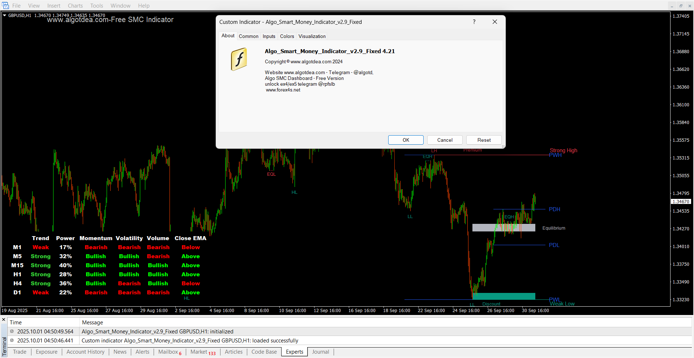Expand the GBPUSD,H1 chart triangle arrow

pos(5,15)
